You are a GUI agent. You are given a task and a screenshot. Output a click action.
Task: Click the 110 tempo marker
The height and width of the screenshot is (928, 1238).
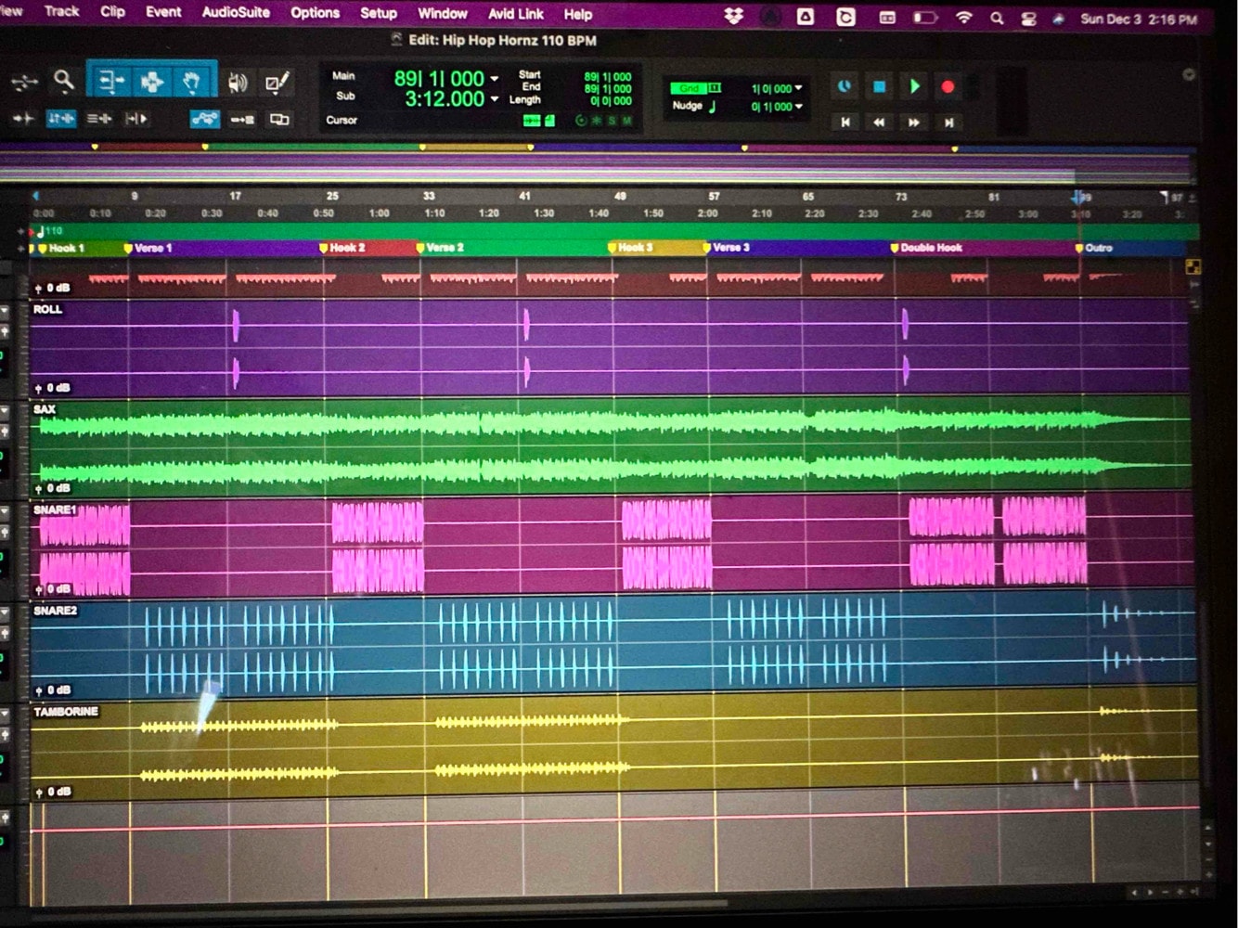click(x=51, y=231)
